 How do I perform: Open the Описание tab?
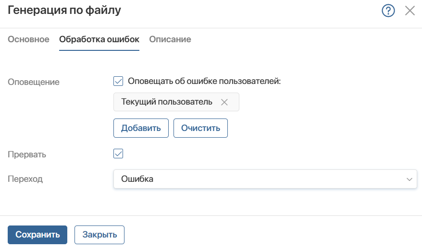coord(170,39)
